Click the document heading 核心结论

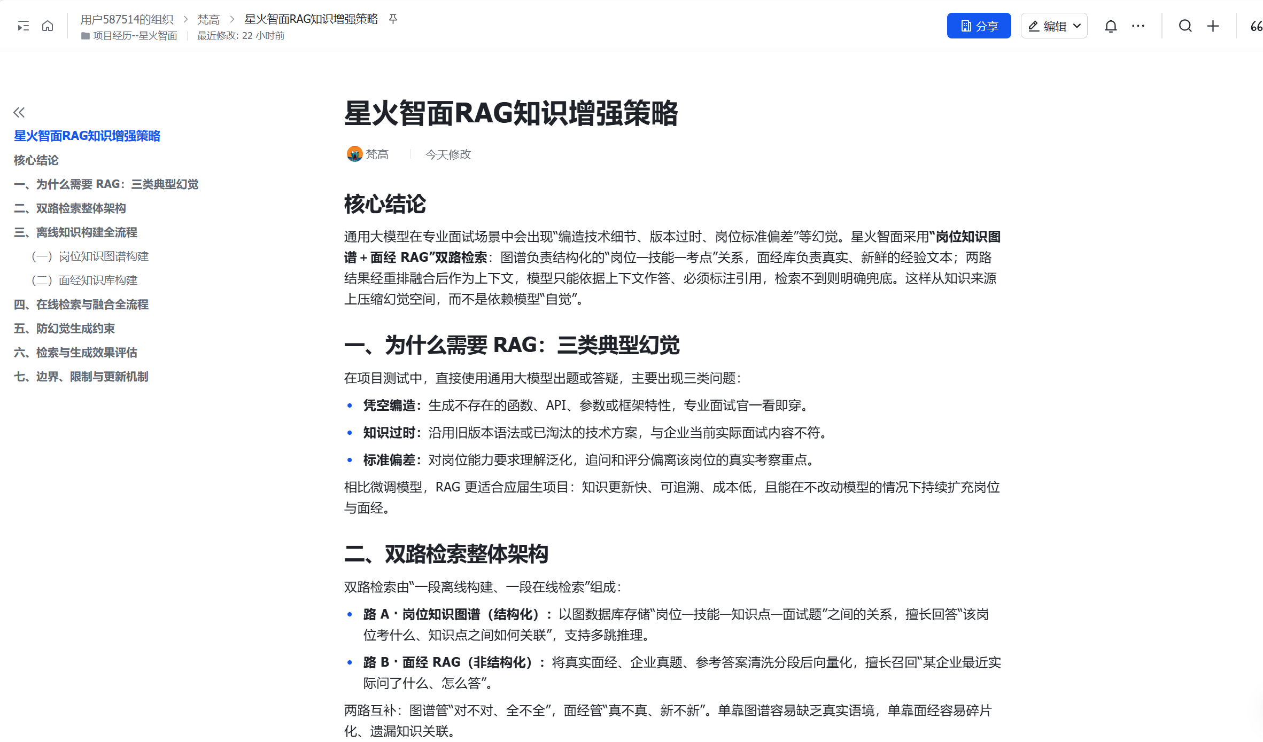(x=385, y=204)
